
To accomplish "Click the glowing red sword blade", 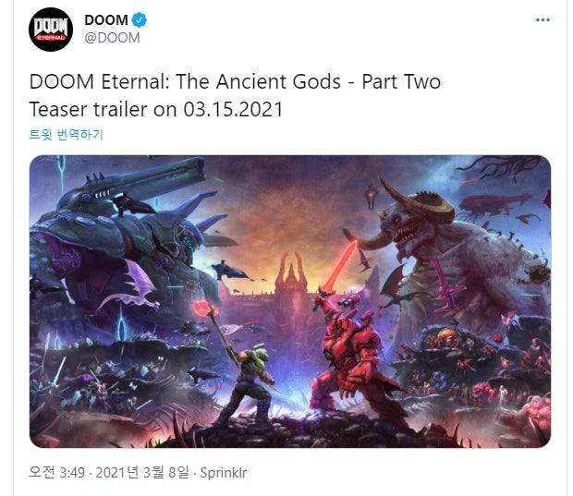I will (x=341, y=265).
